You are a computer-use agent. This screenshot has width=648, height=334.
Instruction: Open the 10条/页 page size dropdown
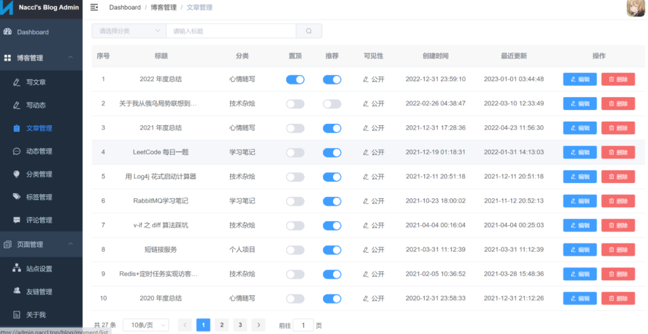pos(146,325)
